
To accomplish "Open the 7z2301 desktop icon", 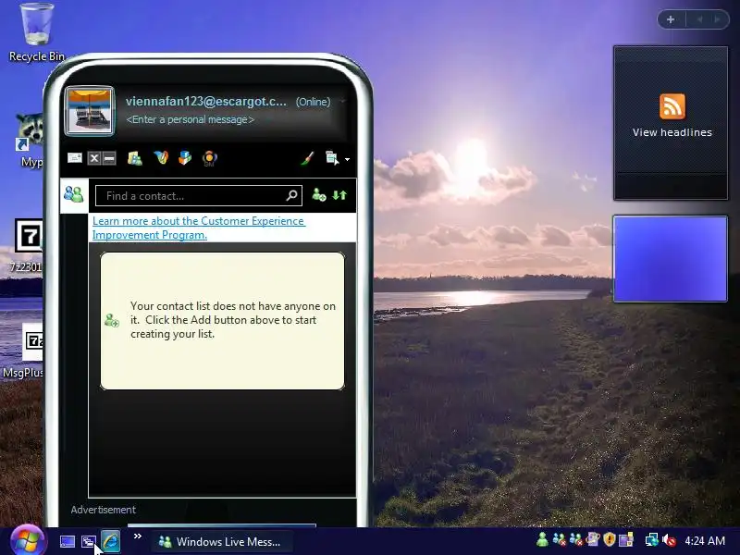I will pyautogui.click(x=27, y=245).
